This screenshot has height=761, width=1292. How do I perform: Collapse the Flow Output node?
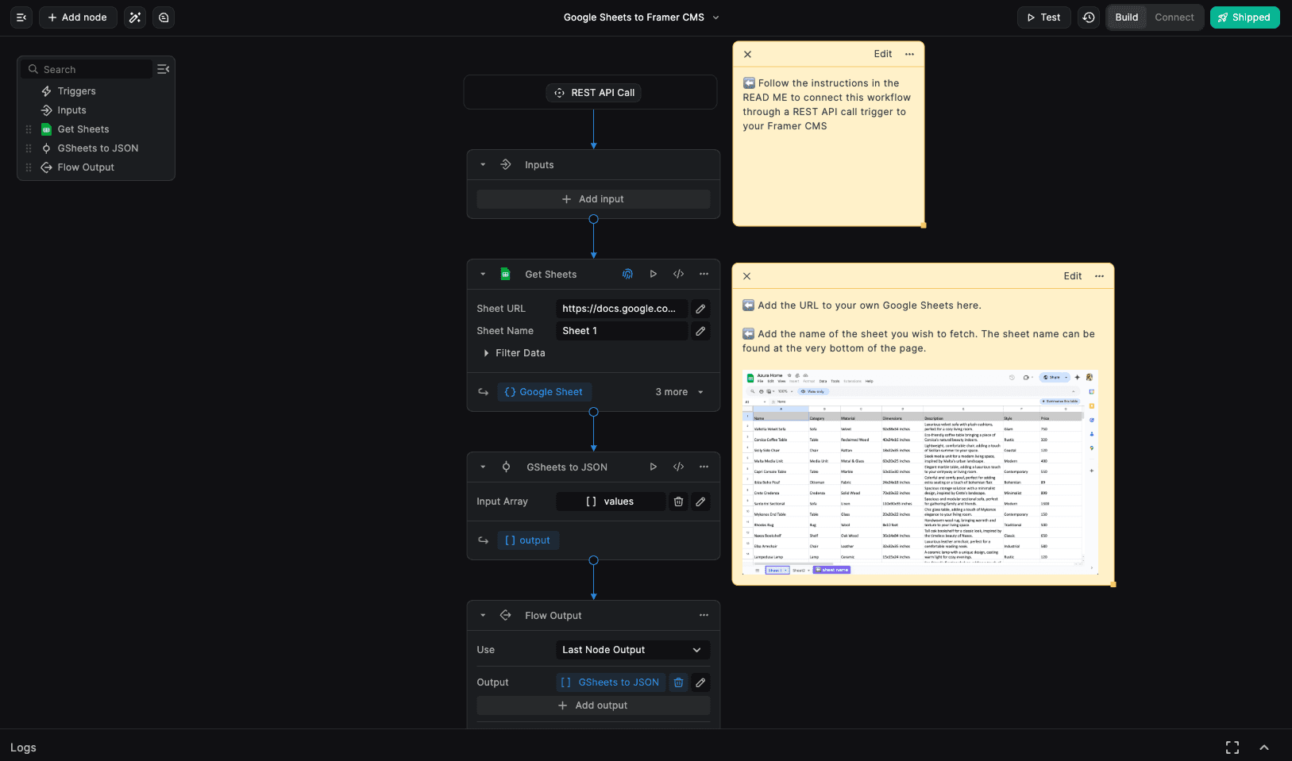483,616
